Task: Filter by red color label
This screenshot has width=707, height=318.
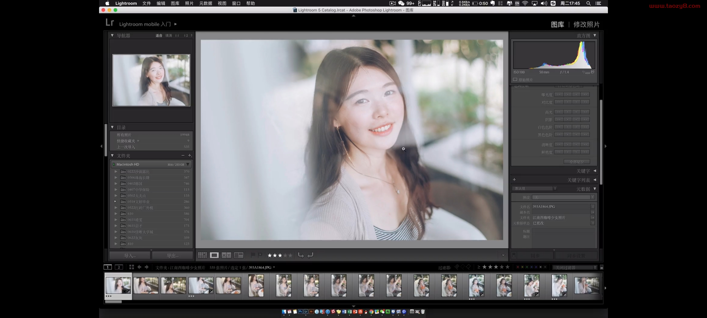Action: coord(518,267)
